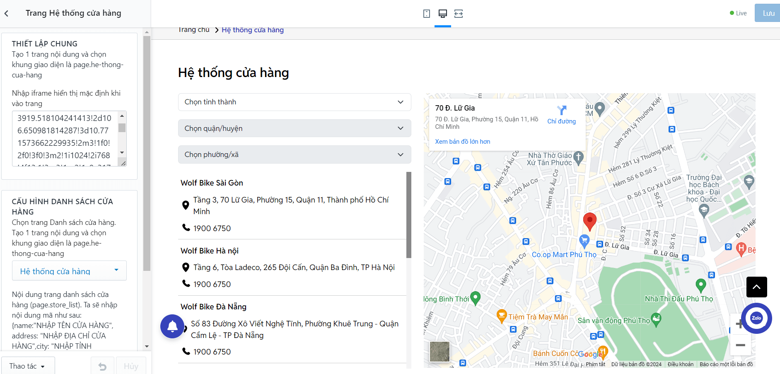Screen dimensions: 780x374
Task: Click the Sài Gòn store address text
Action: coord(291,206)
